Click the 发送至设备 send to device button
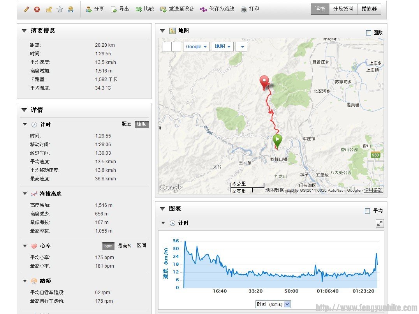Viewport: 419px width, 314px height. coord(177,9)
